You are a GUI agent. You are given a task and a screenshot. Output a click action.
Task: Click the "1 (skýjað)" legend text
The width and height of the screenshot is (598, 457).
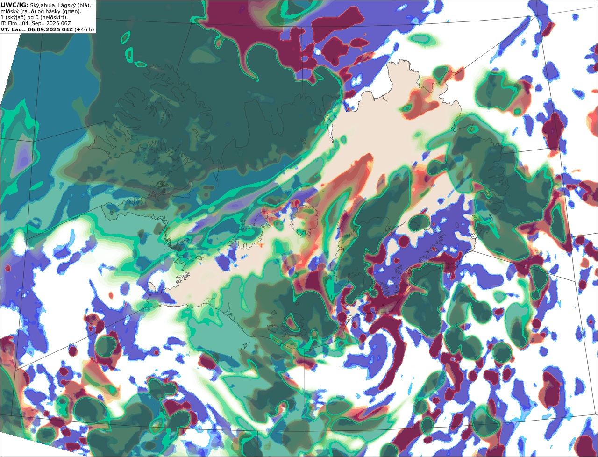(x=14, y=17)
